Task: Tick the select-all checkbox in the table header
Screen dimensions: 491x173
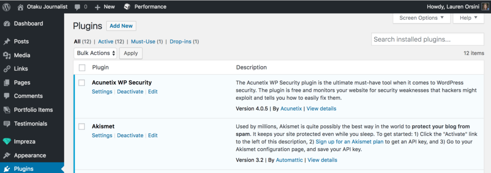Action: click(x=82, y=67)
